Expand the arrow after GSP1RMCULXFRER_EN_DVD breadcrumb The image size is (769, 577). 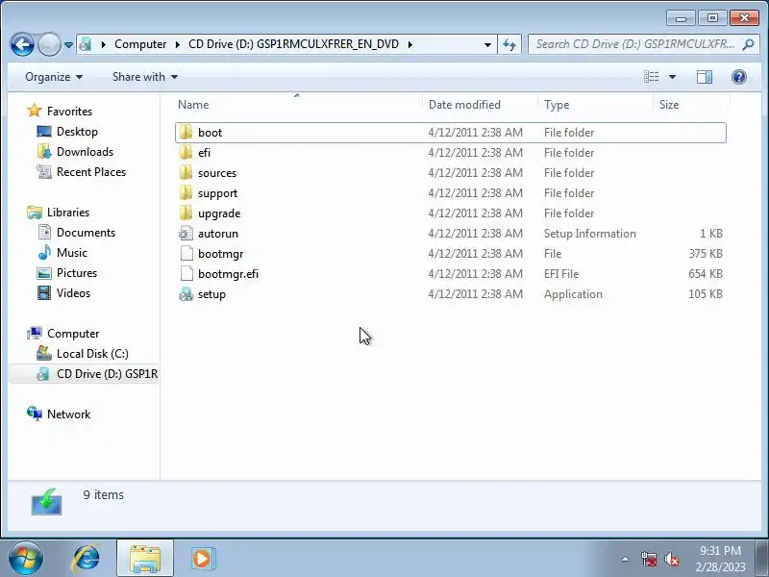point(410,44)
